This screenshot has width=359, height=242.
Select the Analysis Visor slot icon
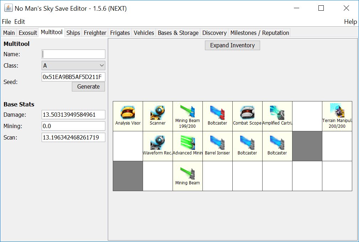coord(128,116)
